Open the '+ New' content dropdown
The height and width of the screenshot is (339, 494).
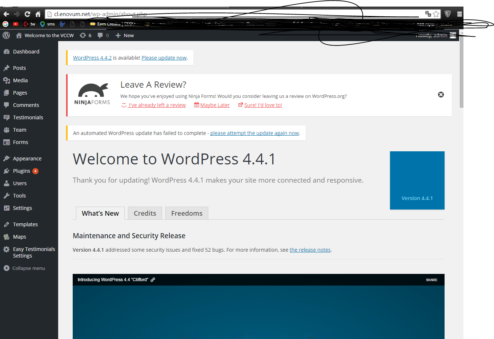coord(125,35)
